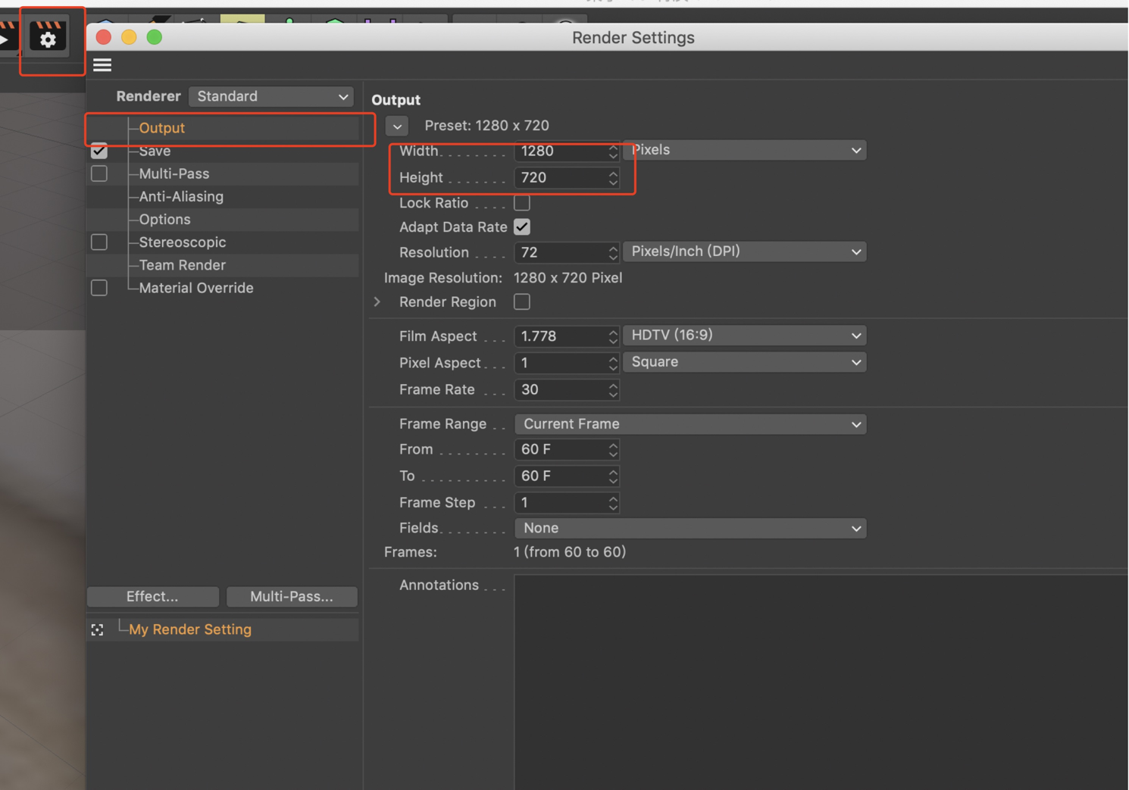Select Anti-Aliasing in the settings list
Screen dimensions: 1129x790
[181, 196]
